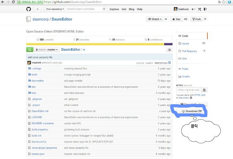233x159 pixels.
Task: Open the daumeditor folder
Action: coord(38,81)
